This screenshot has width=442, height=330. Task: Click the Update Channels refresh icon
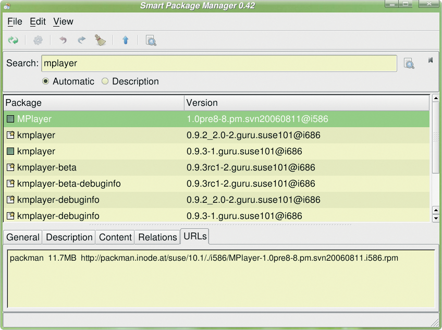coord(13,40)
